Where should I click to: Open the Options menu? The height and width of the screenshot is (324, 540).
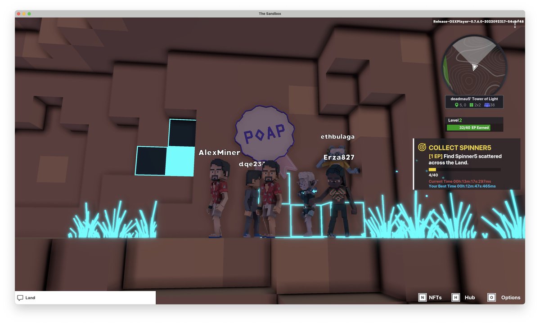511,297
